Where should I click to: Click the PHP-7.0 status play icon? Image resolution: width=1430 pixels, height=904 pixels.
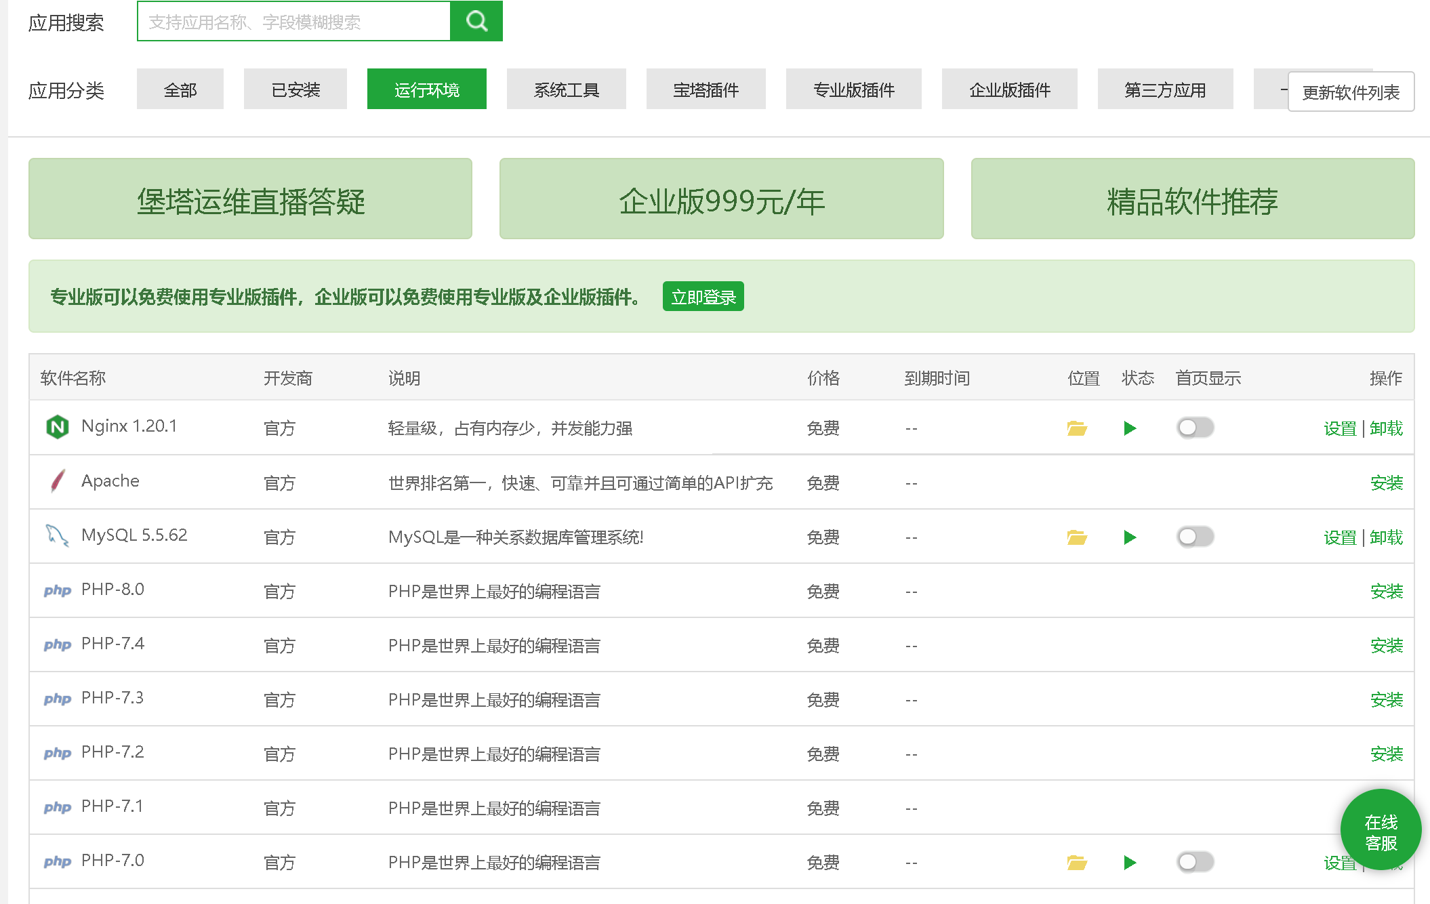(x=1130, y=863)
